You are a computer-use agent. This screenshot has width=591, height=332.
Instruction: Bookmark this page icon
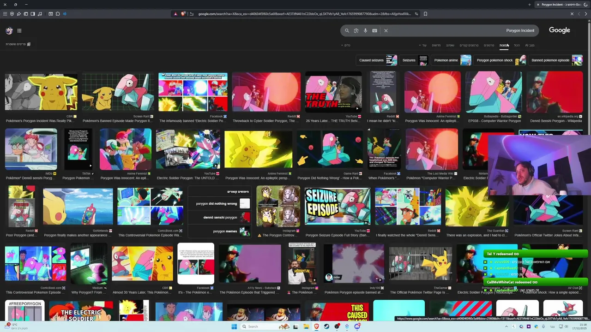425,14
